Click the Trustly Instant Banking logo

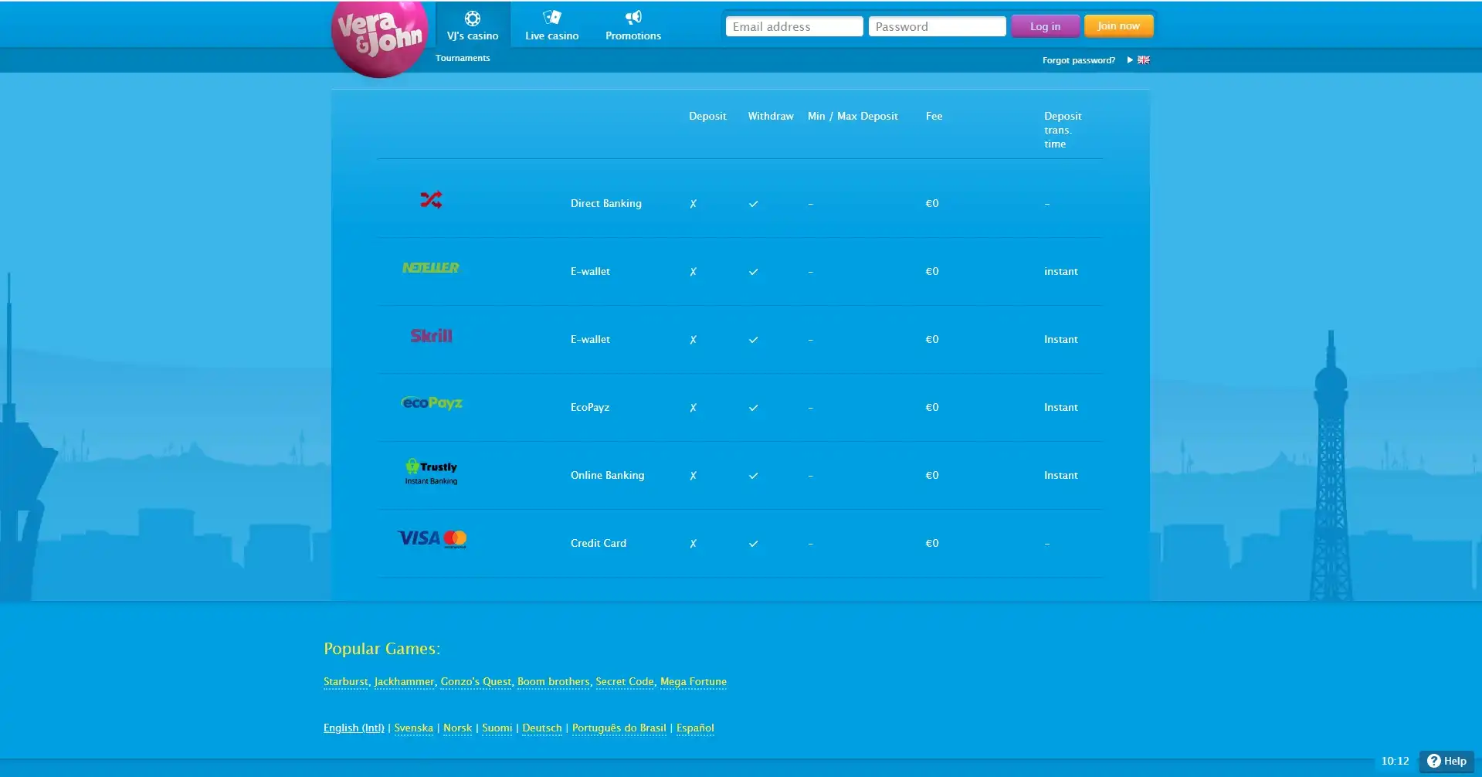click(431, 472)
